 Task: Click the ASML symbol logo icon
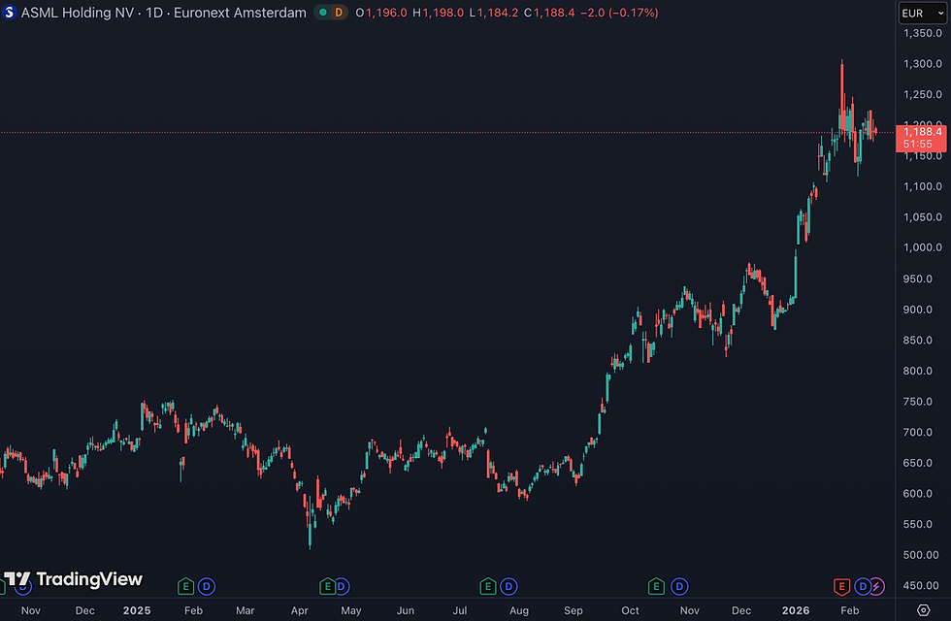point(9,12)
